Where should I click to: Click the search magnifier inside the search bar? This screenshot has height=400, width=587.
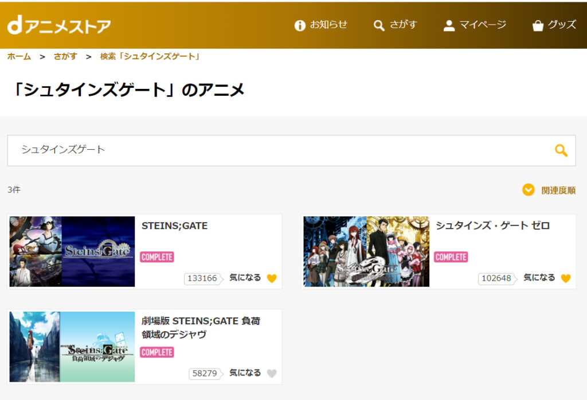560,150
